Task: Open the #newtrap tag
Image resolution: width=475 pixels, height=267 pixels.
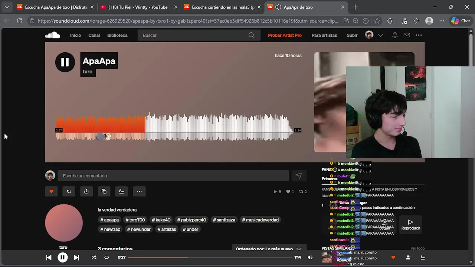Action: [110, 229]
